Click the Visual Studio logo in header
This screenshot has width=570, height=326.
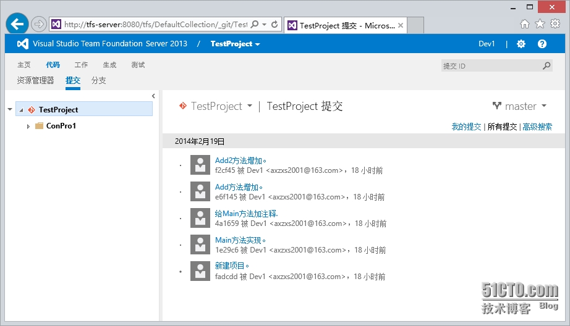tap(22, 44)
